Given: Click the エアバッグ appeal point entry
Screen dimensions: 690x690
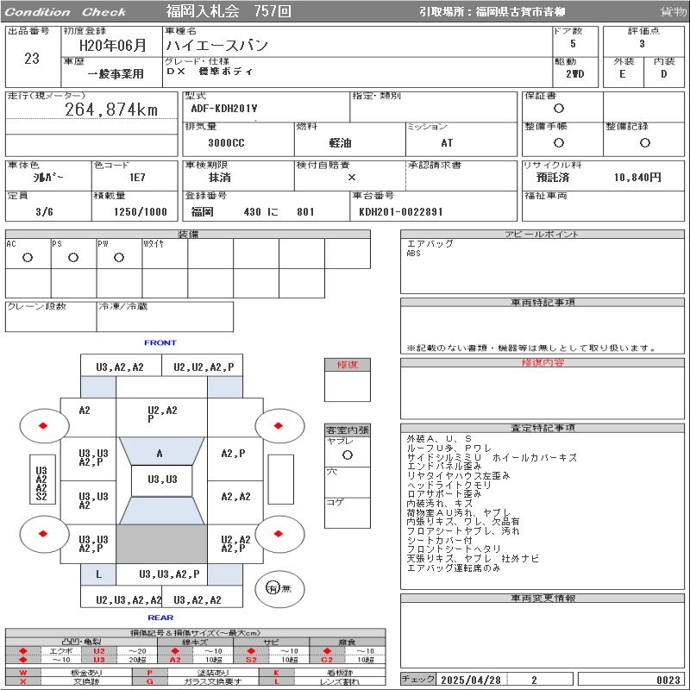Looking at the screenshot, I should tap(430, 243).
